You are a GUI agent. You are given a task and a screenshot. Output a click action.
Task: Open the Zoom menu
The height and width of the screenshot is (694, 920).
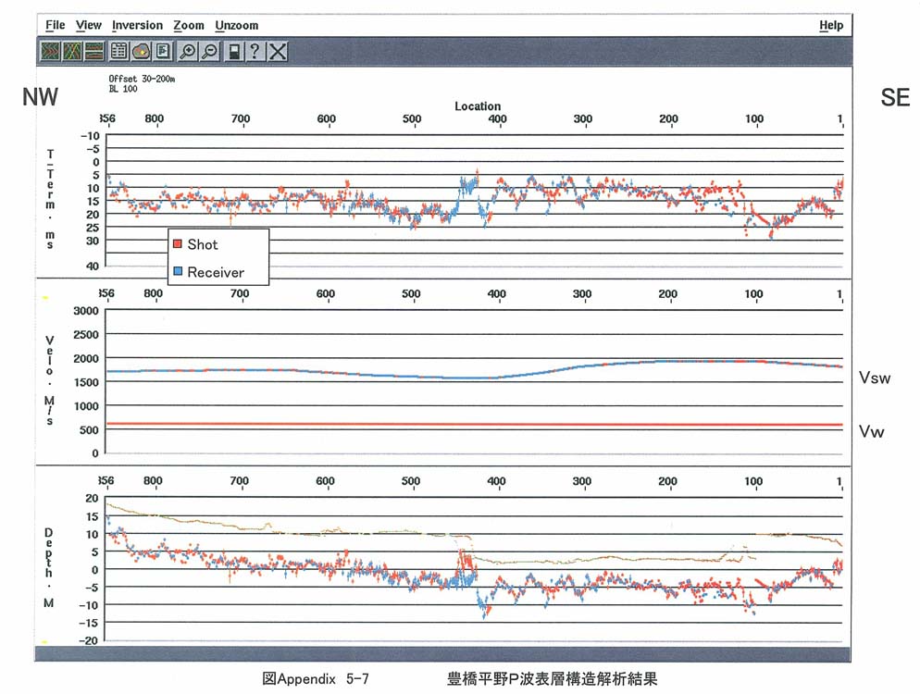pyautogui.click(x=188, y=25)
